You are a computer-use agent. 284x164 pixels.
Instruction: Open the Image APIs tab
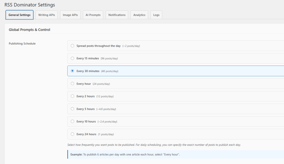point(70,15)
